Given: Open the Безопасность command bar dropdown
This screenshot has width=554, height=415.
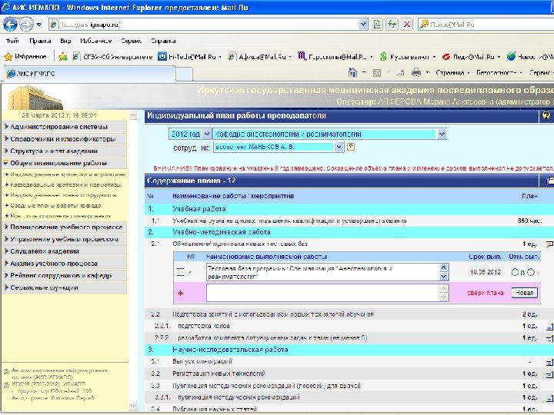Looking at the screenshot, I should click(x=499, y=73).
